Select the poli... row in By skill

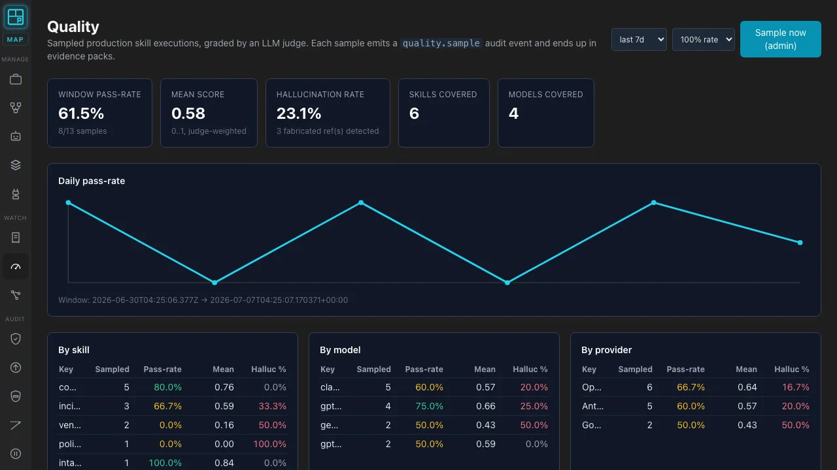click(173, 444)
